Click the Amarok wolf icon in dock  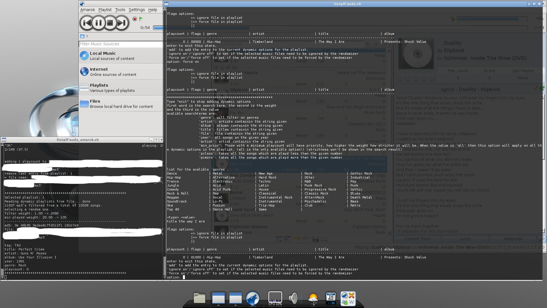(x=252, y=298)
